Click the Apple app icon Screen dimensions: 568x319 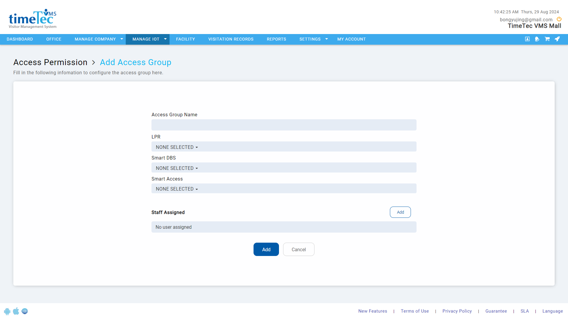point(16,311)
